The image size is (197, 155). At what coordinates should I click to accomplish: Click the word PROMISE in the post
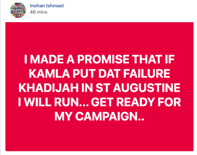(103, 59)
